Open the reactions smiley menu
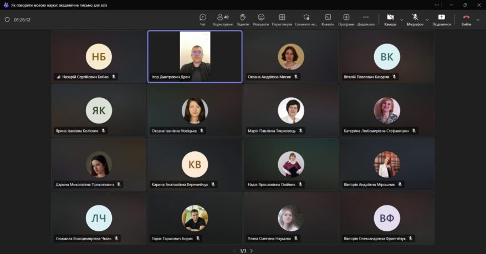Image resolution: width=486 pixels, height=254 pixels. point(261,19)
